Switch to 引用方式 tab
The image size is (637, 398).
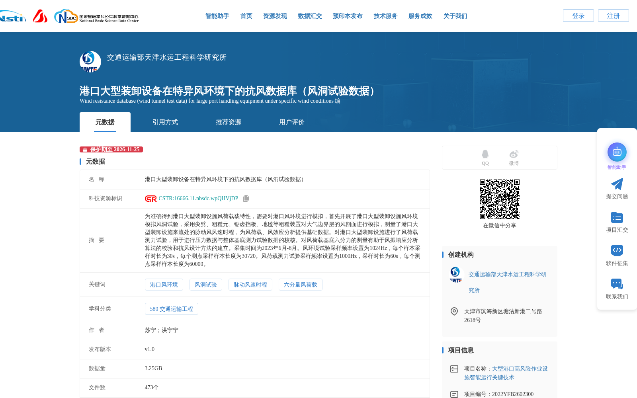tap(165, 122)
